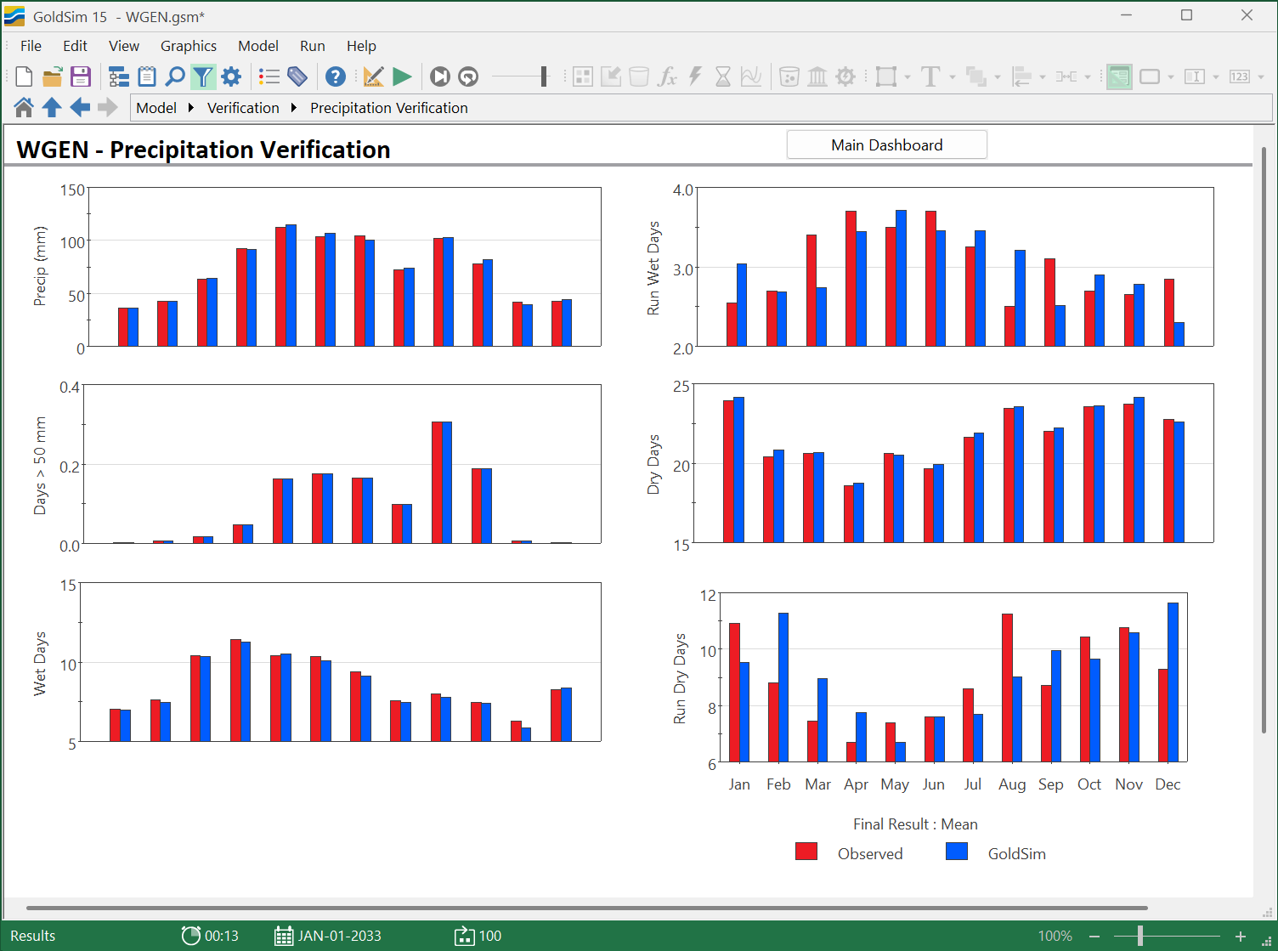1278x951 pixels.
Task: Navigate forward with the gray arrow
Action: [x=108, y=107]
